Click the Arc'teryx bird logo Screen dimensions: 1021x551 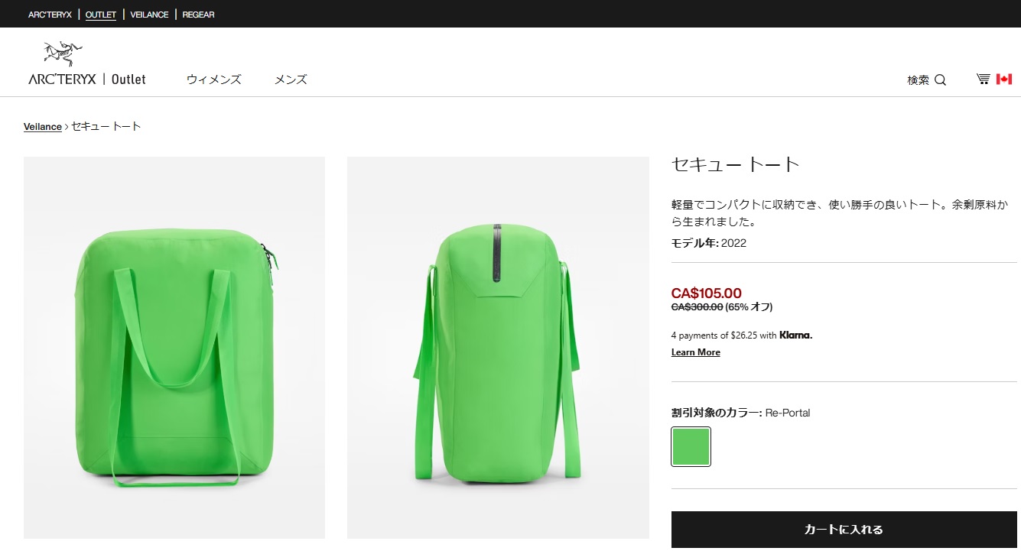click(x=63, y=53)
